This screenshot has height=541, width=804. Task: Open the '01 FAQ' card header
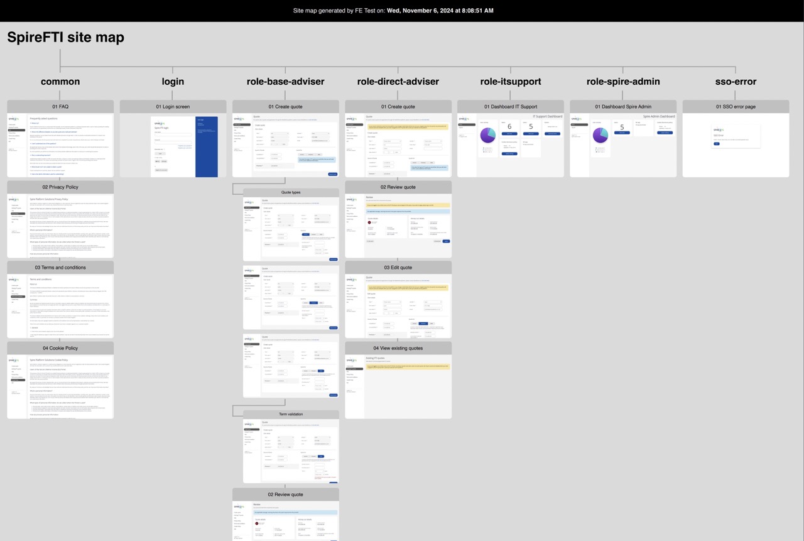point(60,107)
